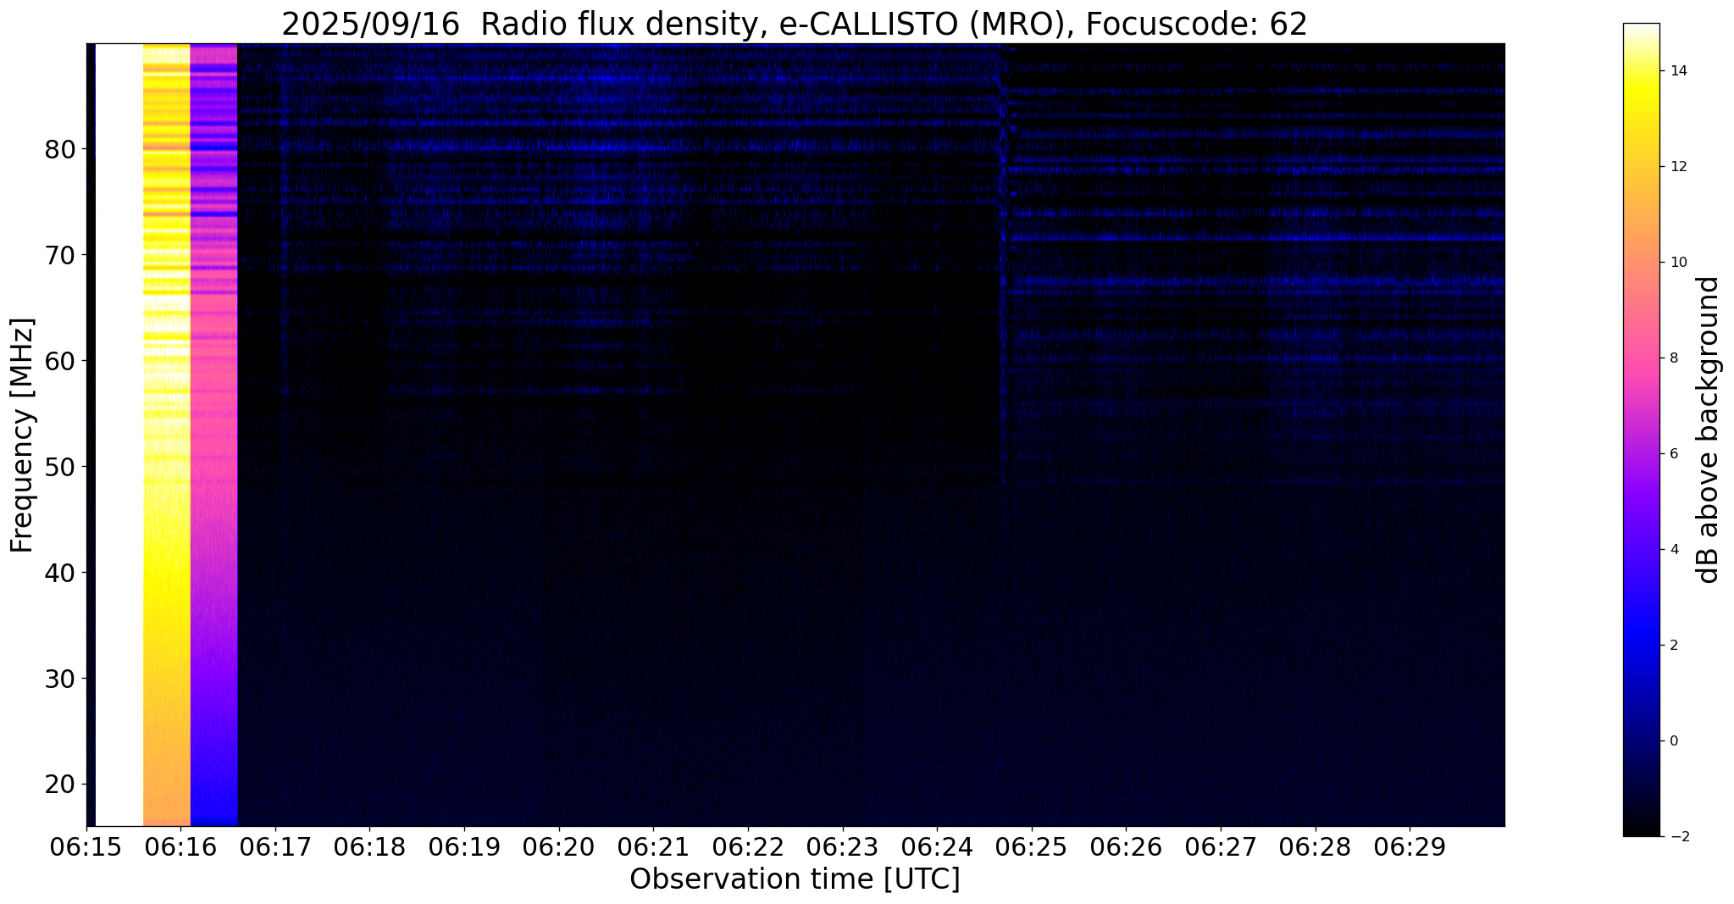The width and height of the screenshot is (1734, 904).
Task: Pick the colorbar tick label 0
Action: 1673,741
